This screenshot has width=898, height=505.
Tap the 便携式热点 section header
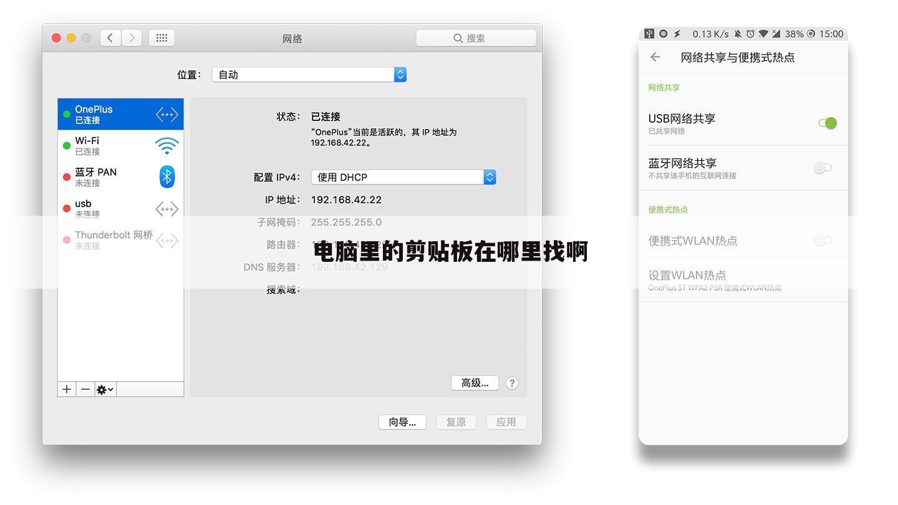click(668, 209)
